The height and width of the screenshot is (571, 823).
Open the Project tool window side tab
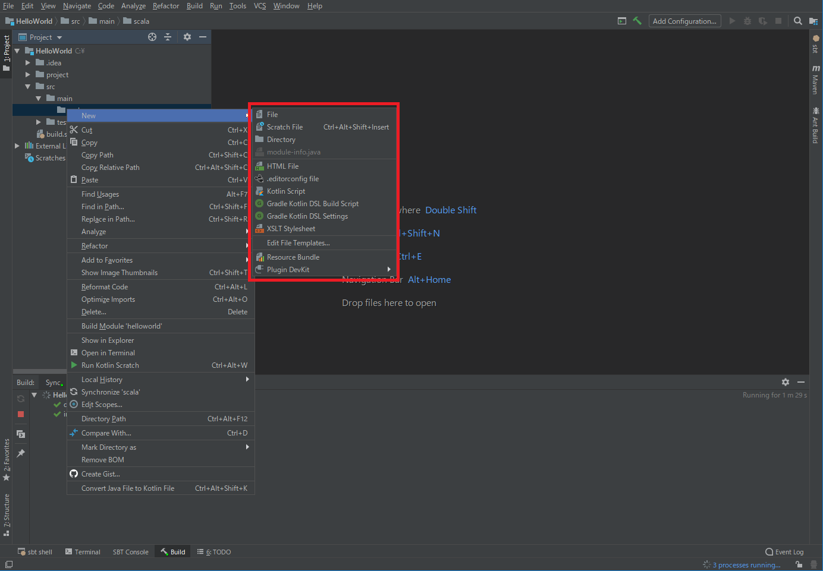pos(7,52)
